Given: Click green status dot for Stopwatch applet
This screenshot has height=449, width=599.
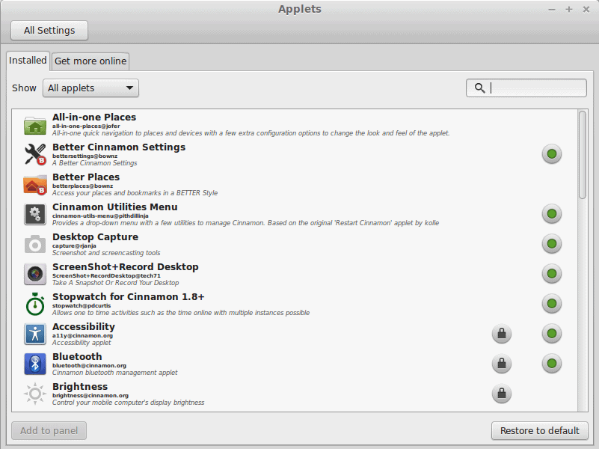Looking at the screenshot, I should [552, 303].
